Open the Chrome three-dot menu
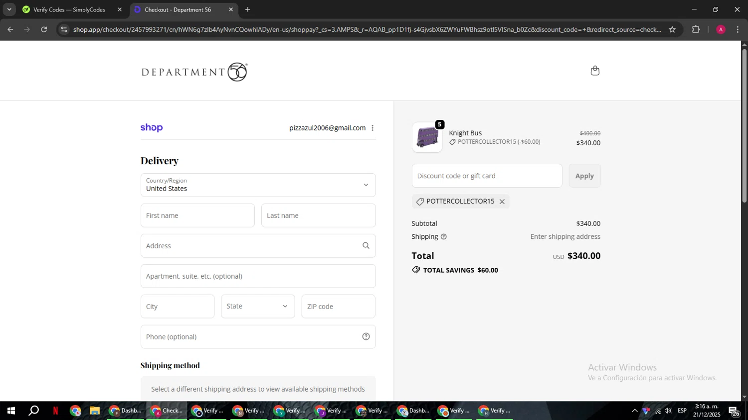Screen dimensions: 748x420 click(738, 29)
